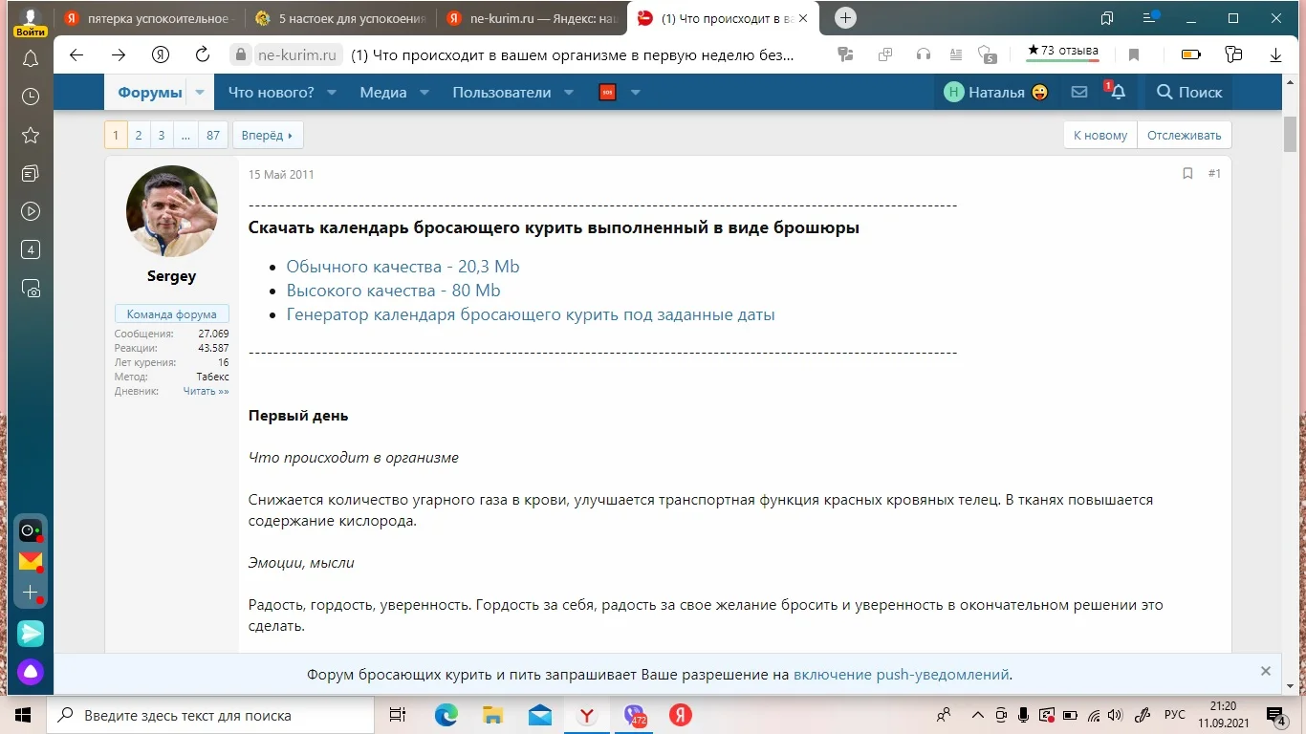Open a new browser tab
The height and width of the screenshot is (734, 1306).
pyautogui.click(x=845, y=18)
